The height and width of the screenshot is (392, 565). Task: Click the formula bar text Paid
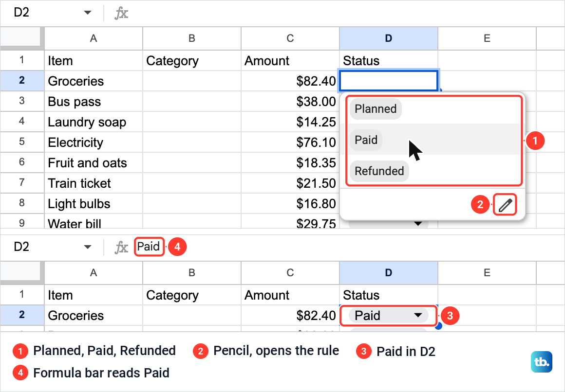(149, 247)
